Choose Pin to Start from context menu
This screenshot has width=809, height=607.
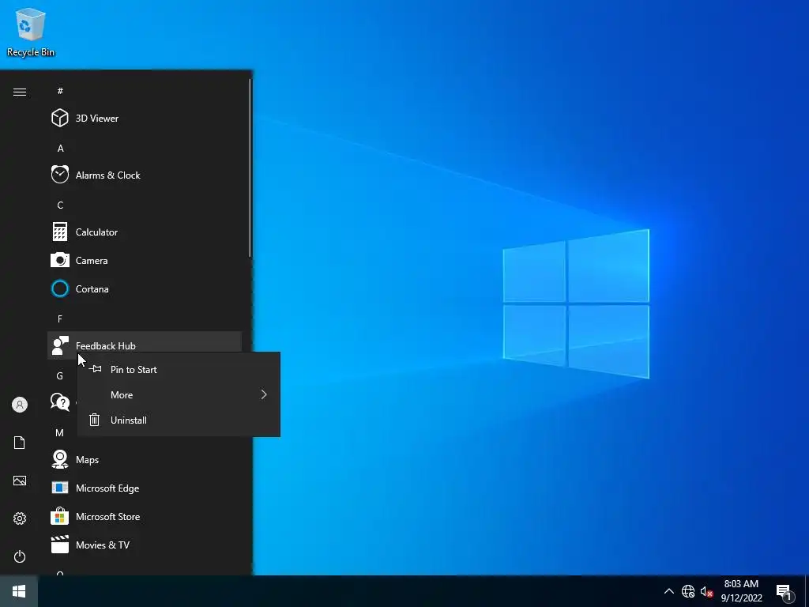click(179, 370)
